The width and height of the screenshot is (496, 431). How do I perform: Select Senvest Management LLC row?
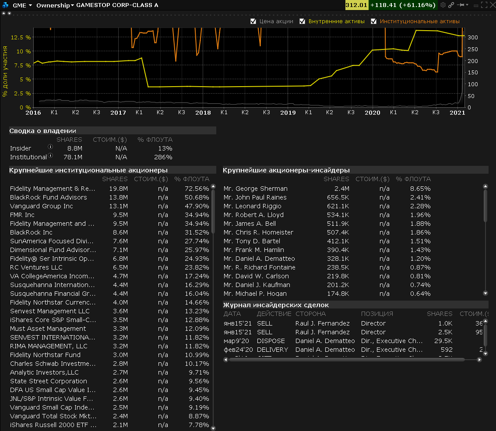[x=110, y=311]
